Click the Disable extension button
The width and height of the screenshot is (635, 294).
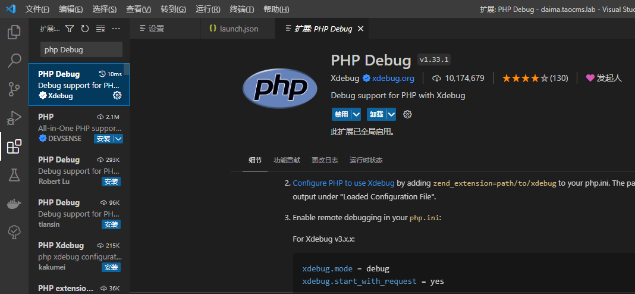tap(341, 114)
